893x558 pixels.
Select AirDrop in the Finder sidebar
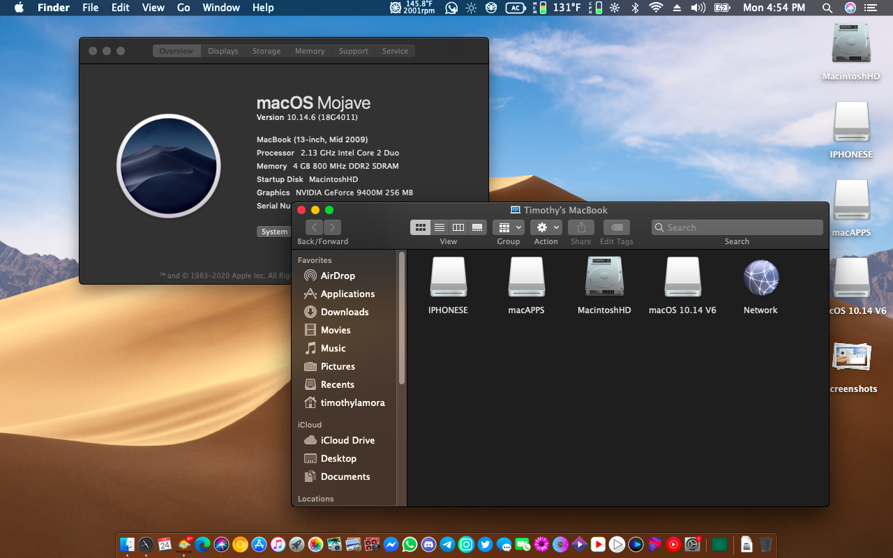coord(338,276)
